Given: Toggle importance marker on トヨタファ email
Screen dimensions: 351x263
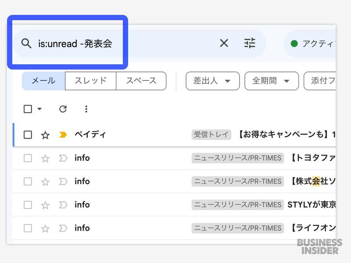Looking at the screenshot, I should pyautogui.click(x=63, y=158).
